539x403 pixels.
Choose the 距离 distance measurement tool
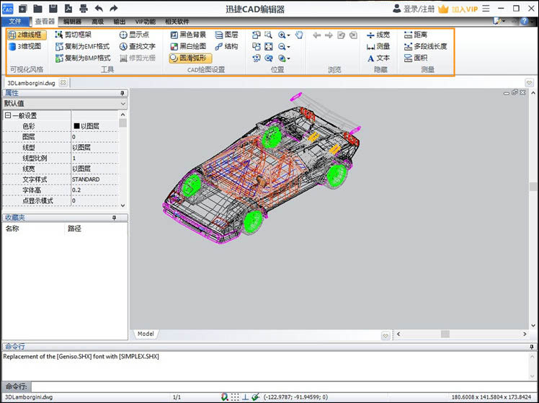coord(416,35)
